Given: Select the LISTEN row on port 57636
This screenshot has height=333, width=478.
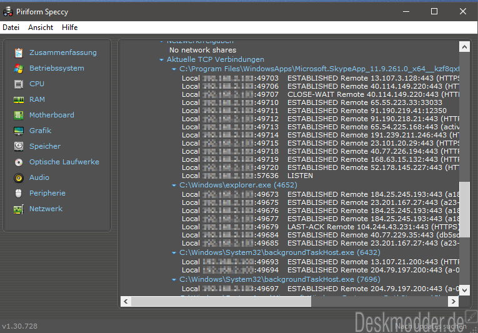Looking at the screenshot, I should (x=247, y=176).
